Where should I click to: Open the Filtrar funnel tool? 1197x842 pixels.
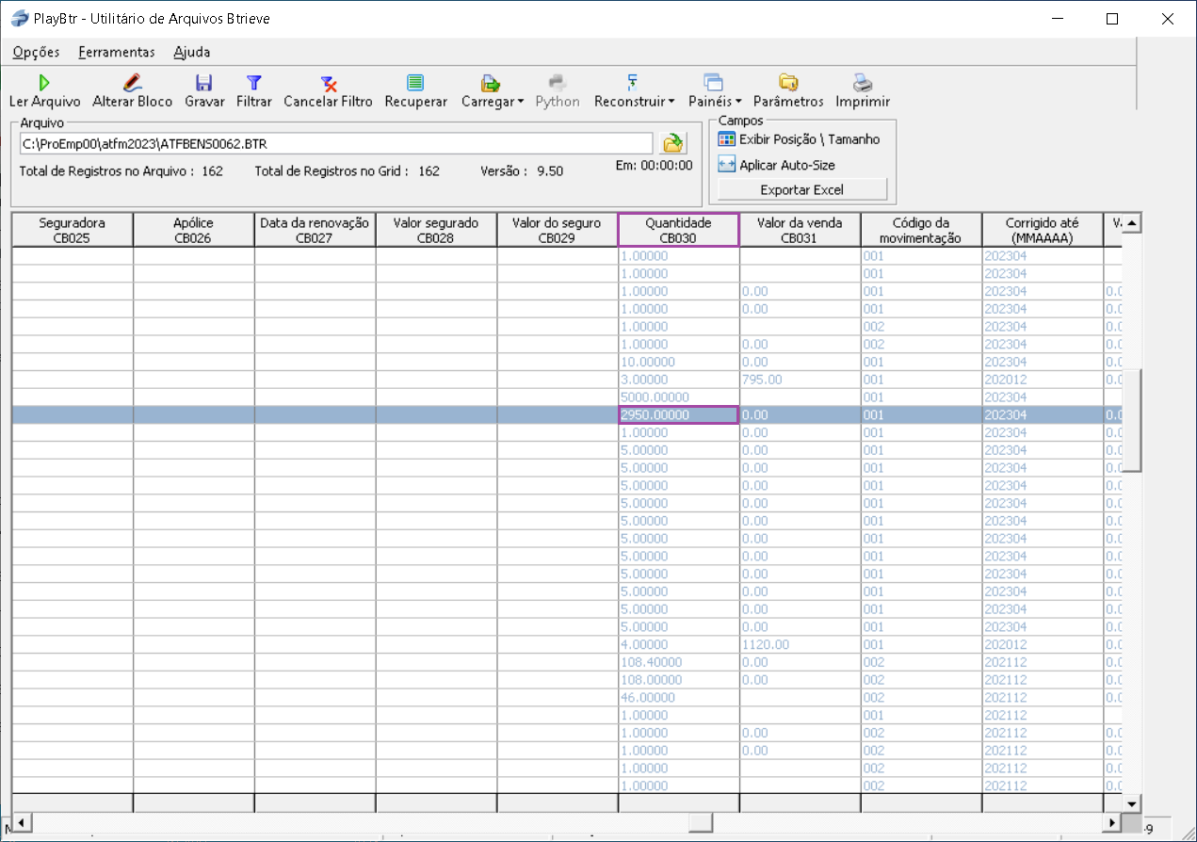tap(253, 83)
